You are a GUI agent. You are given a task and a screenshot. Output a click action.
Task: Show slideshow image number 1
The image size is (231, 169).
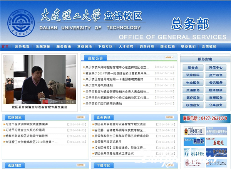45,102
